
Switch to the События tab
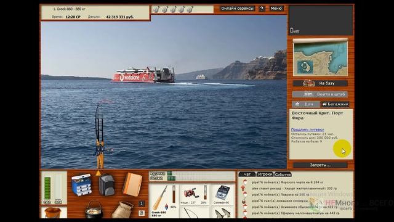(x=283, y=174)
